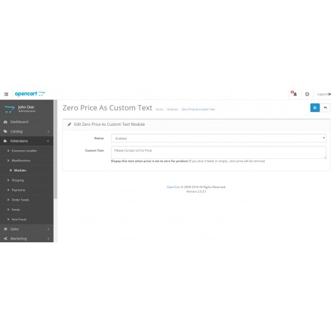Screen dimensions: 331x331
Task: Click the OpenCart footer link
Action: click(x=173, y=187)
